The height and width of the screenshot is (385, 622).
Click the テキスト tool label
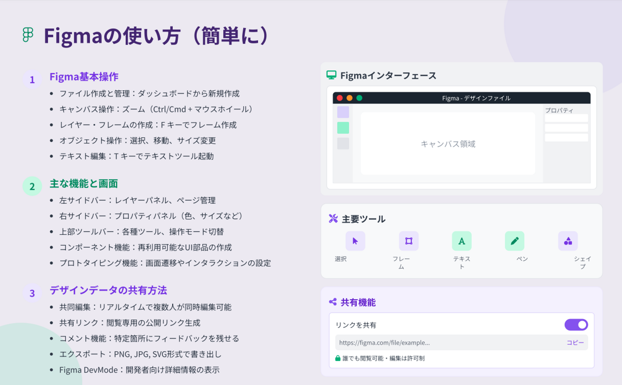(462, 263)
